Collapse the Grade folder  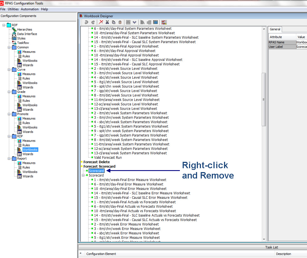[9, 92]
